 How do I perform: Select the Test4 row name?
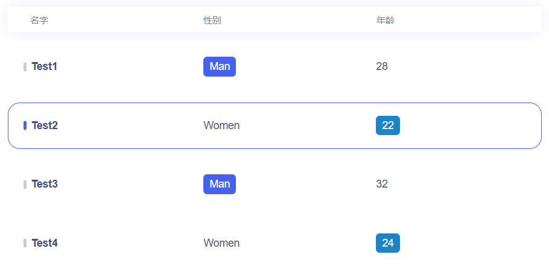click(x=45, y=243)
